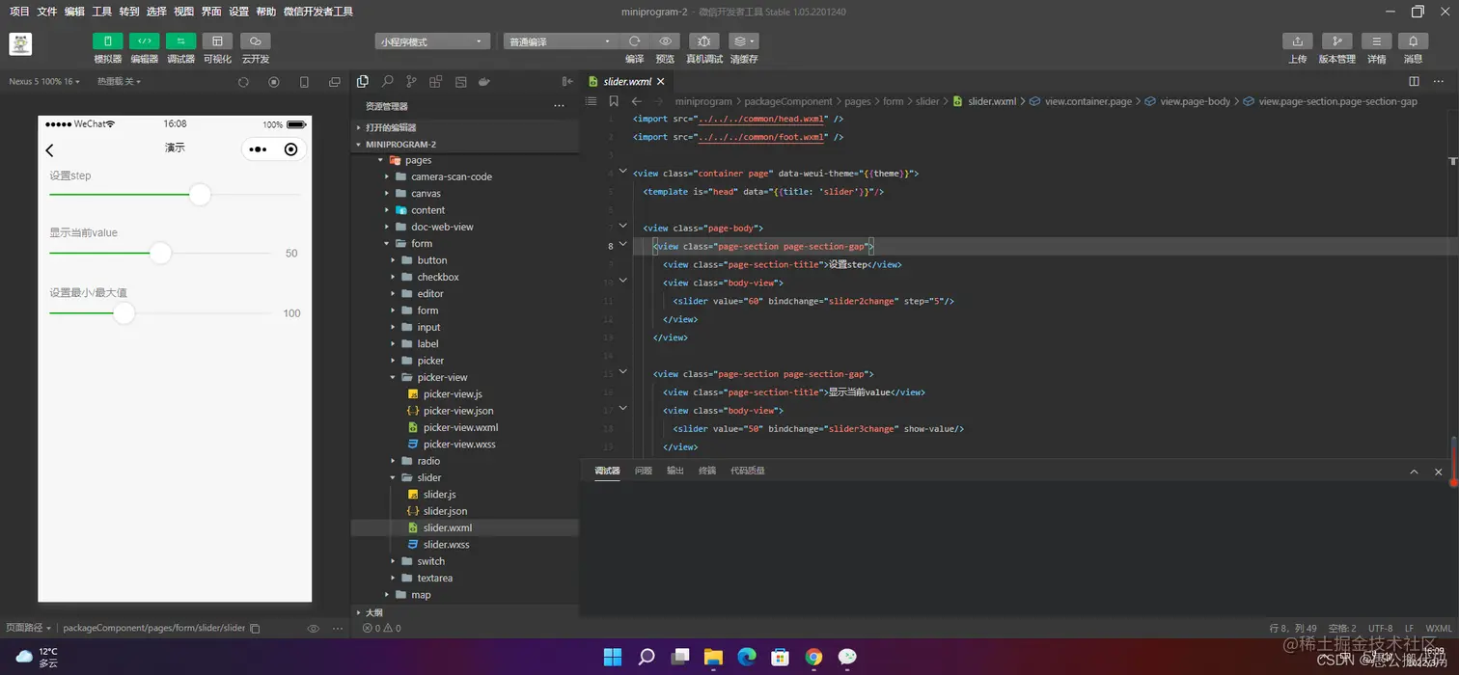Open the Windows Start button in the taskbar
Viewport: 1459px width, 675px height.
pos(613,658)
